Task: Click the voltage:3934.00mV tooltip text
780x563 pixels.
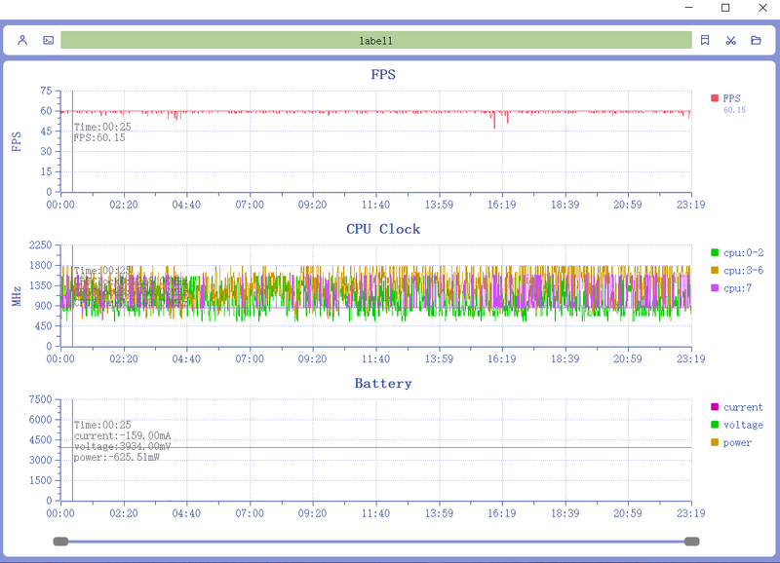Action: [123, 446]
